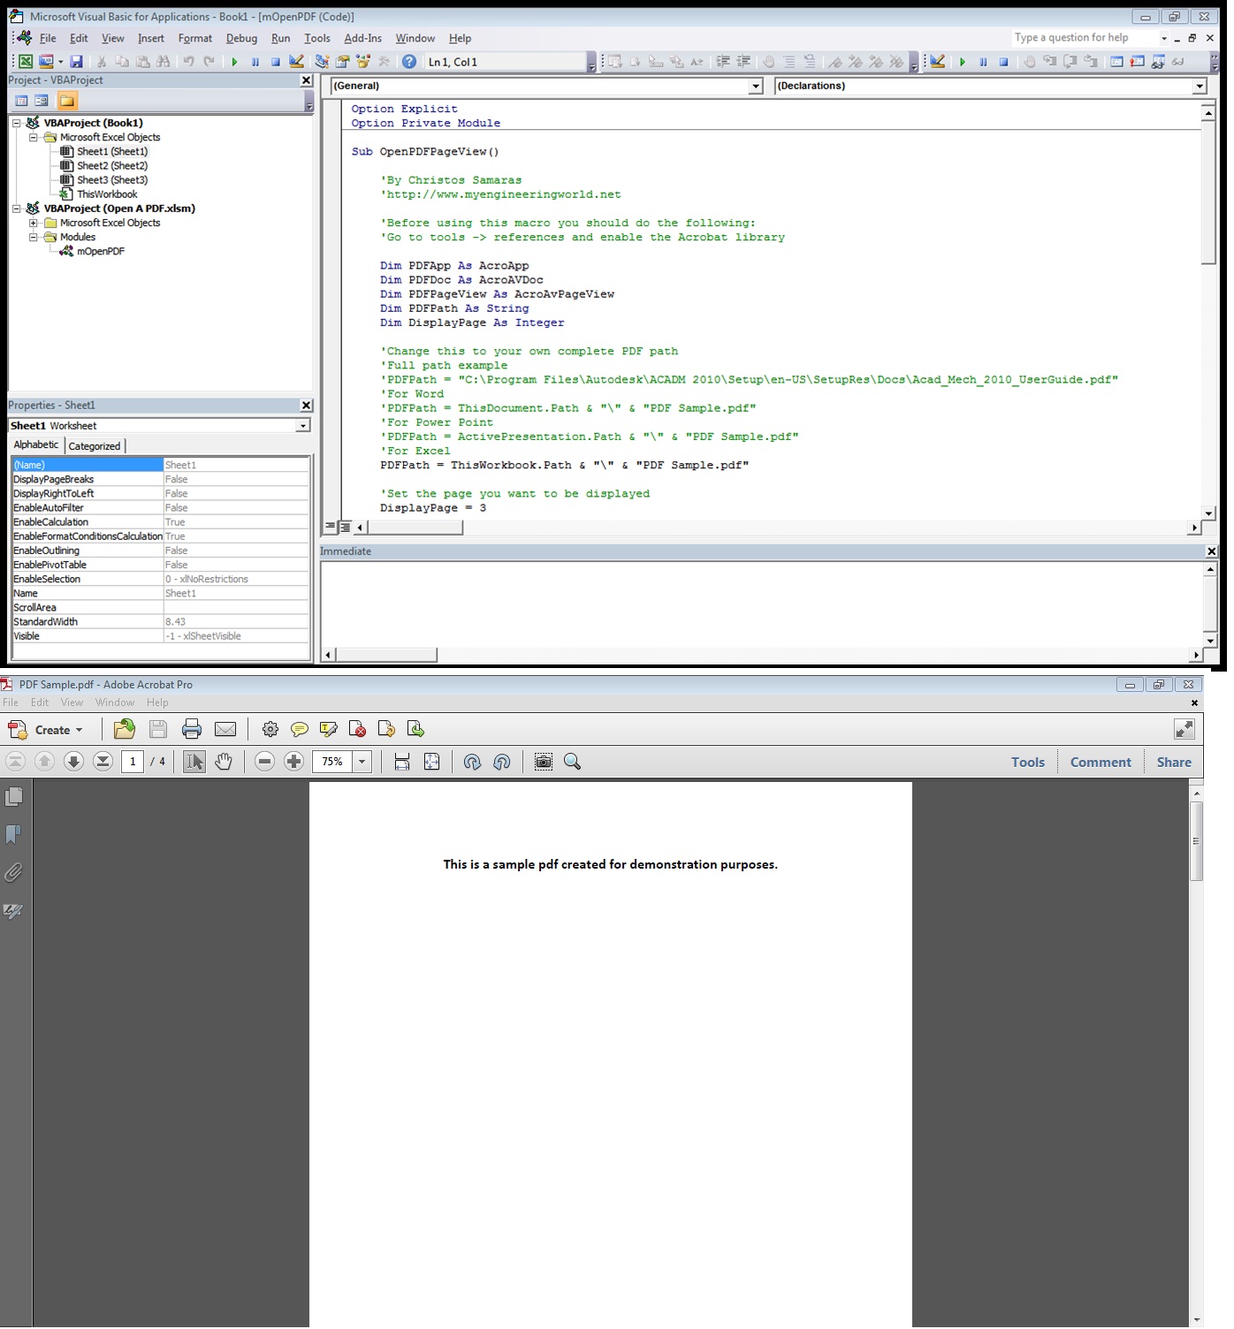Toggle the Selection tool in Acrobat

click(x=194, y=761)
